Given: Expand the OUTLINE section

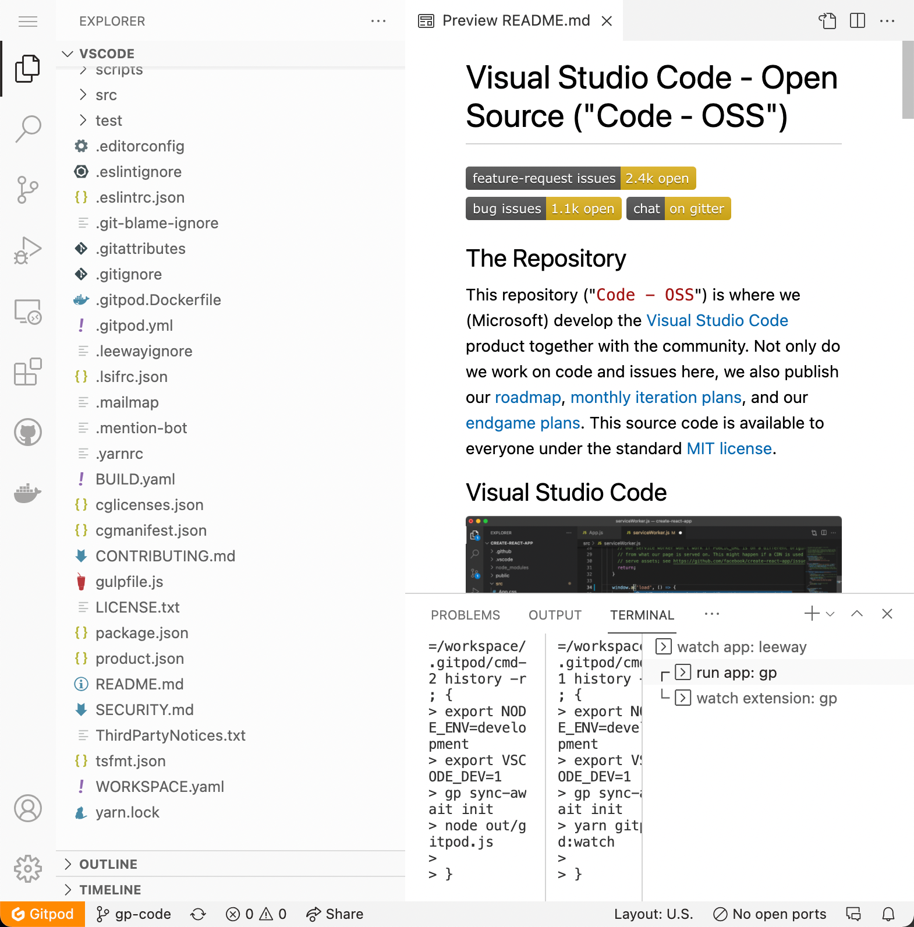Looking at the screenshot, I should tap(108, 864).
